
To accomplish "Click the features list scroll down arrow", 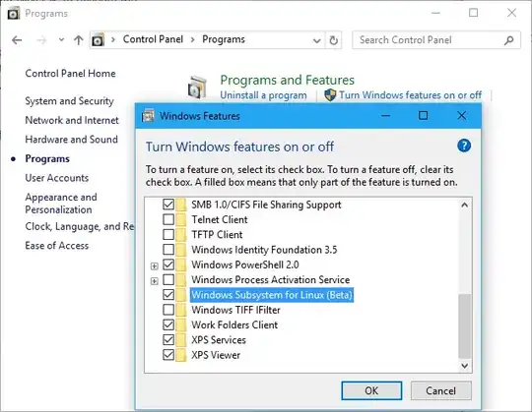I will tap(464, 365).
